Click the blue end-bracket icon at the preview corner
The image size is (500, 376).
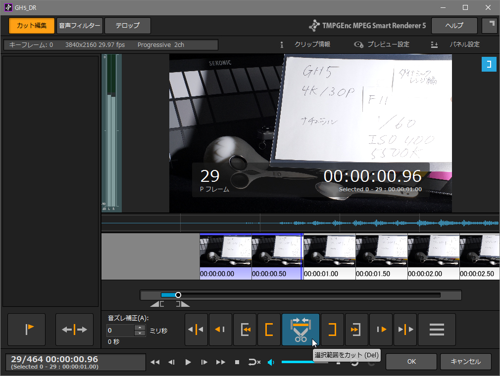pos(489,64)
